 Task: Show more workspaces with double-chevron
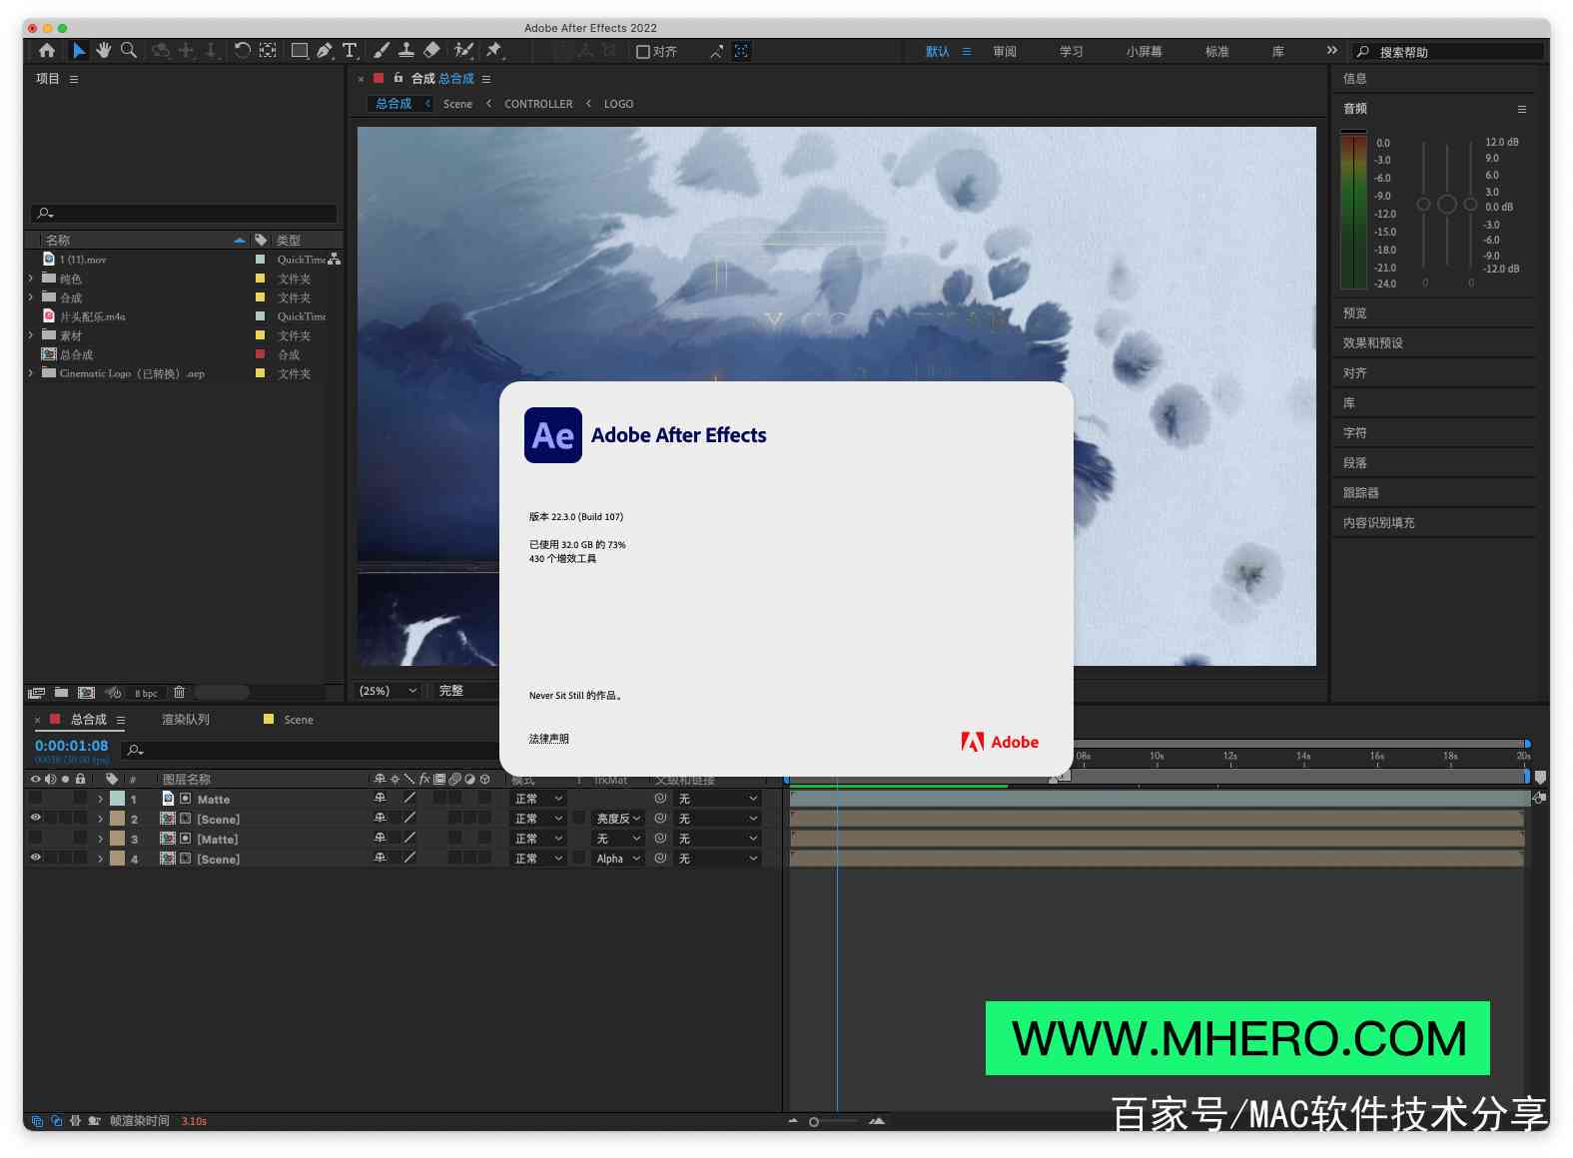(1331, 50)
